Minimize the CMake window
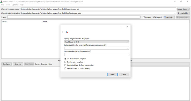The image size is (191, 101). point(175,2)
